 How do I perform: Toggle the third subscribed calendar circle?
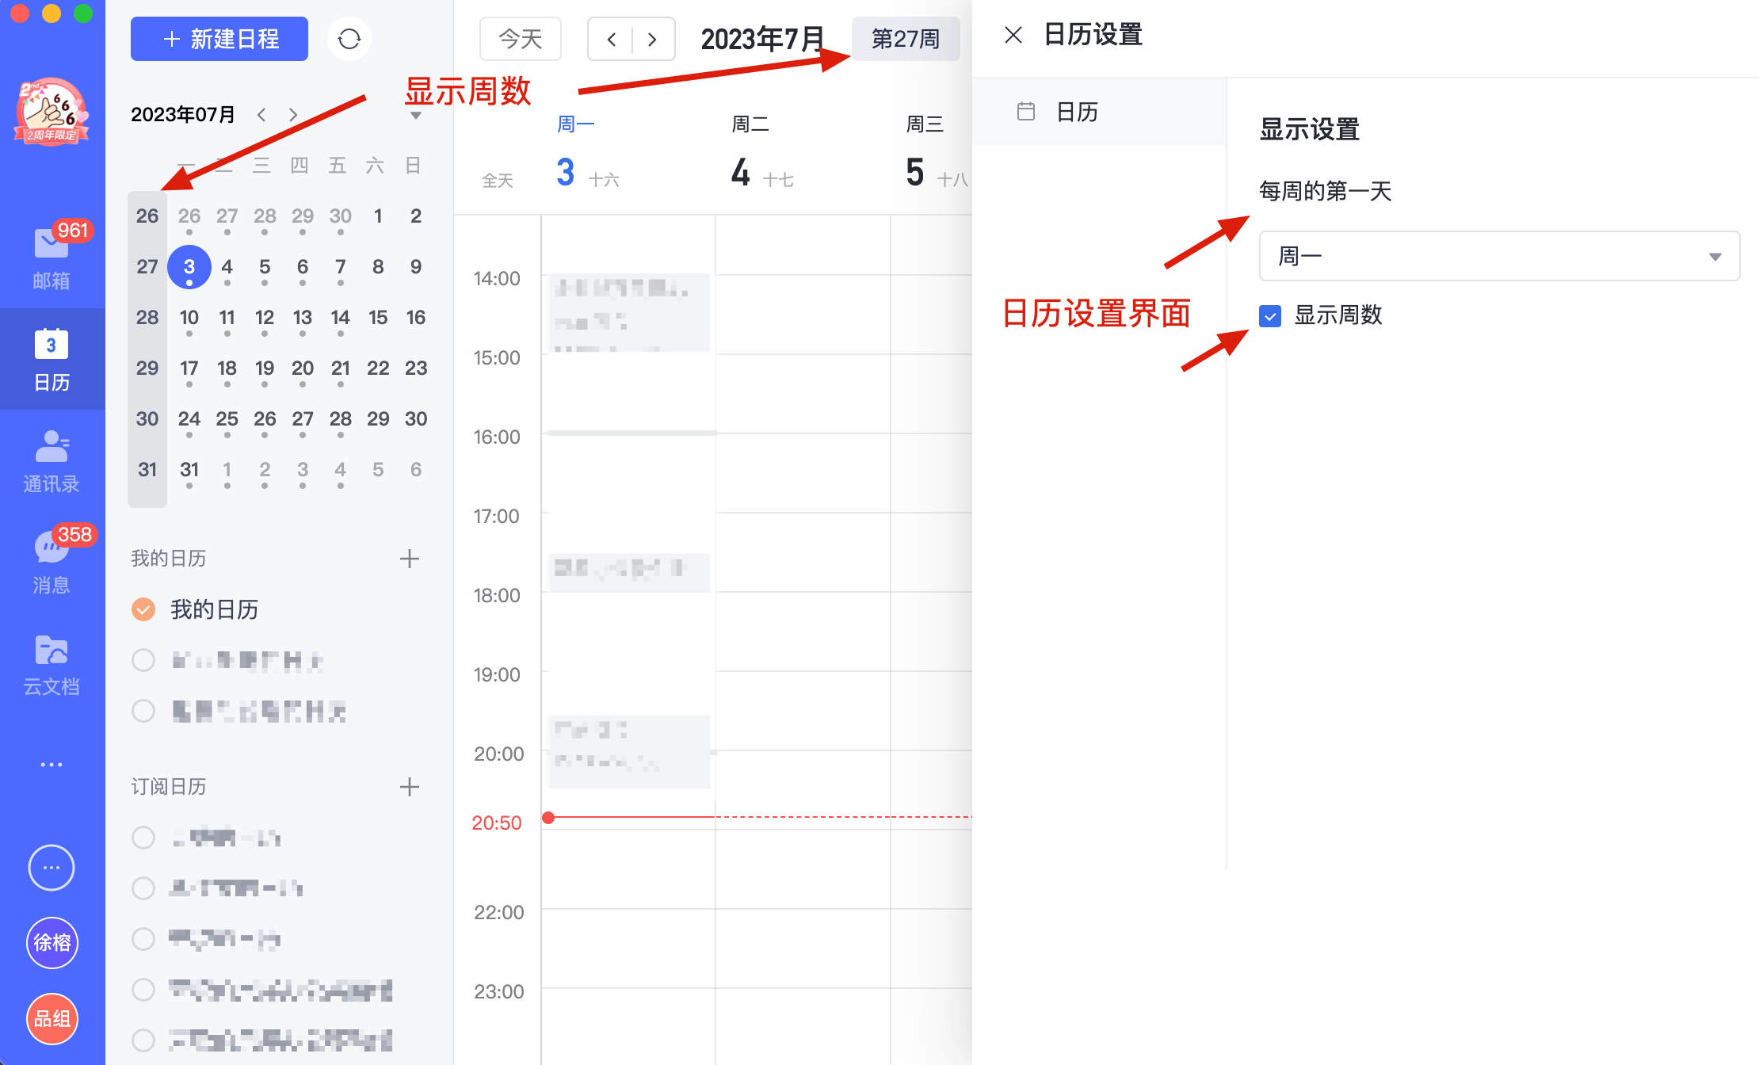click(x=143, y=939)
